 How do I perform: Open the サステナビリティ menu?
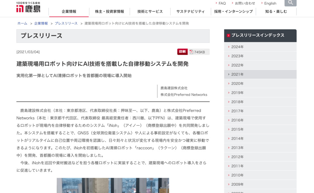pyautogui.click(x=190, y=12)
